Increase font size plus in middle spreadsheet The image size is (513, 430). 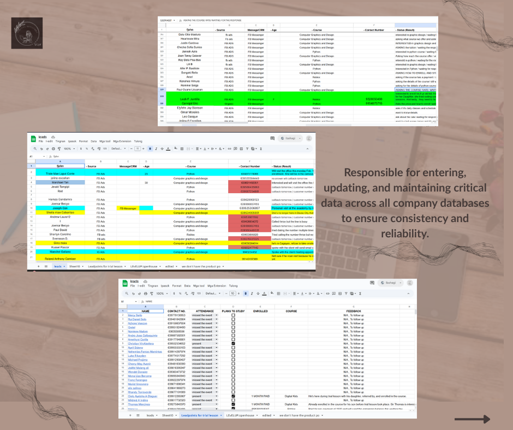144,148
